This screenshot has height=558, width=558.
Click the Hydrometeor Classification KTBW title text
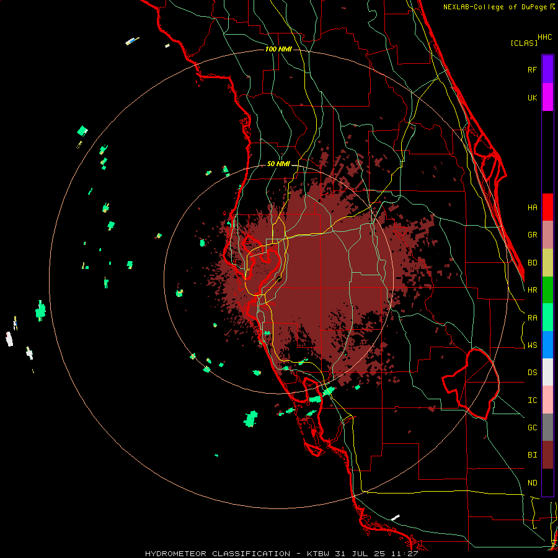(x=281, y=554)
